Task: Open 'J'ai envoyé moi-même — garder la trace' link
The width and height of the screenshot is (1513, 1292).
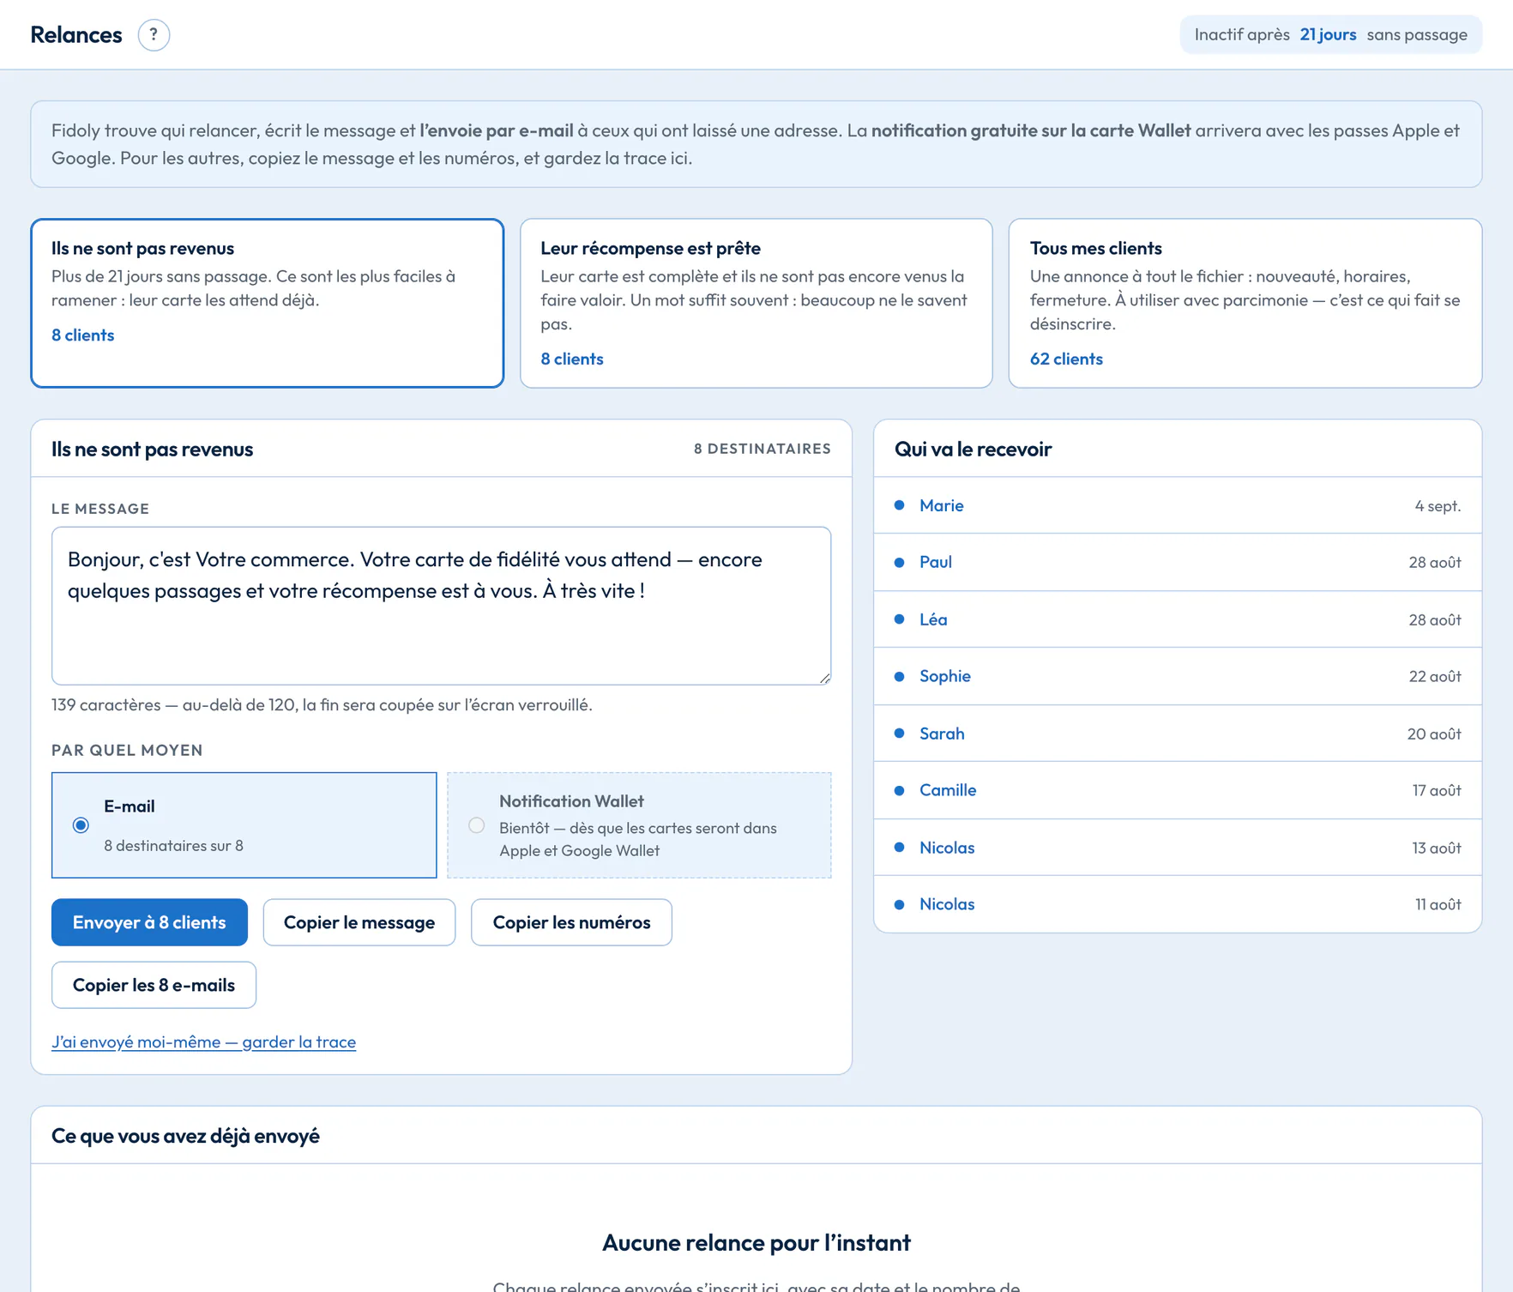Action: tap(203, 1041)
